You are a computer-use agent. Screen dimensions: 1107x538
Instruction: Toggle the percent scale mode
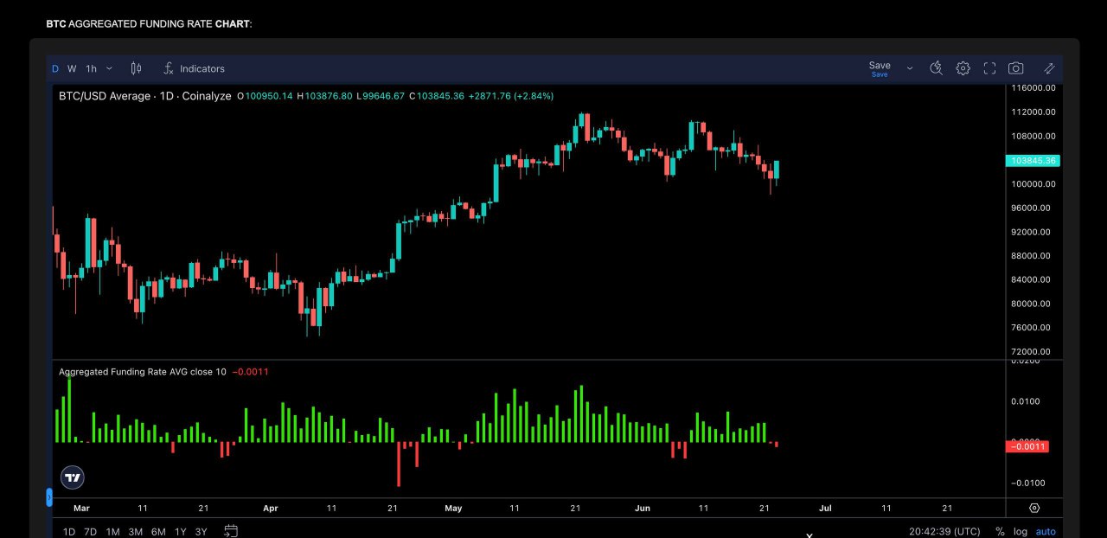click(x=1000, y=532)
